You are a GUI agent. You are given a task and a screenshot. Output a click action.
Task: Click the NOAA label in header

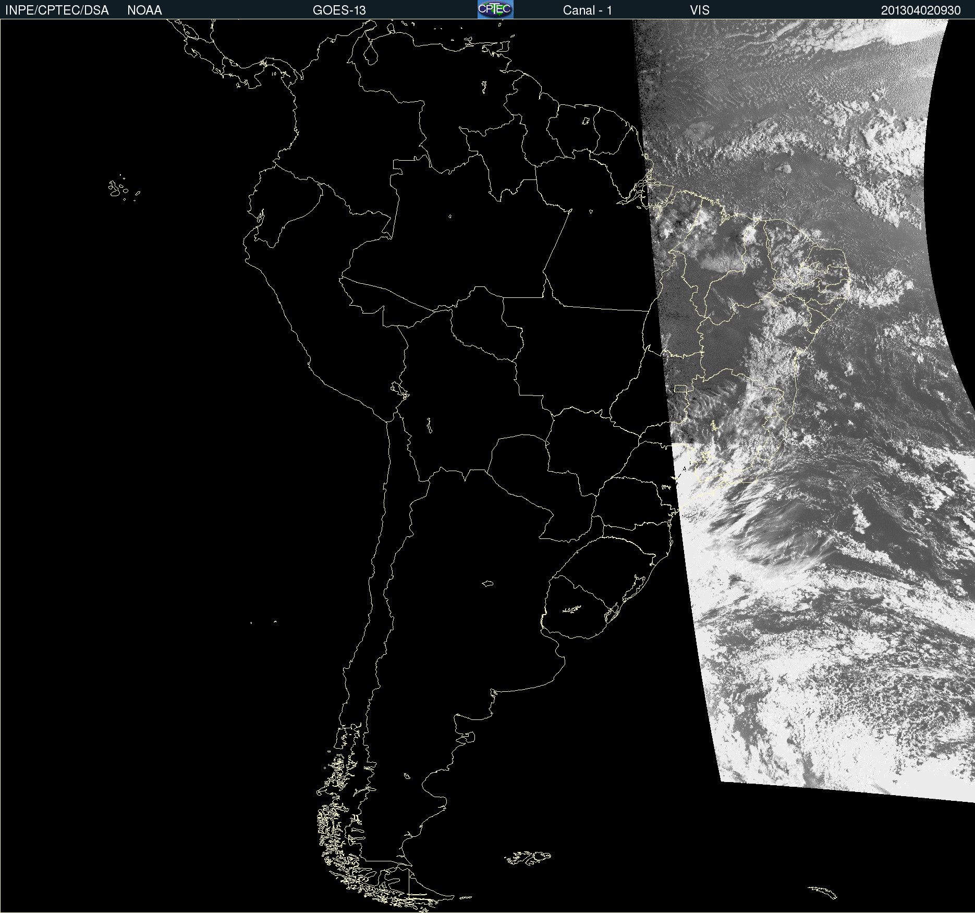pos(144,10)
